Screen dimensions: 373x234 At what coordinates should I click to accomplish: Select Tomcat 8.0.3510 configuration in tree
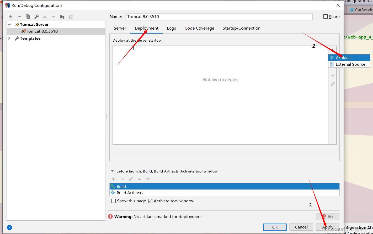click(56, 31)
